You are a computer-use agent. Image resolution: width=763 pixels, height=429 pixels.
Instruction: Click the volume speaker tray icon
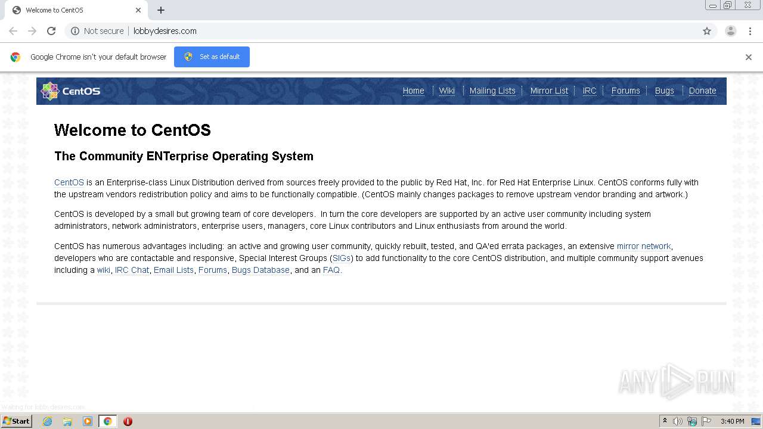678,421
